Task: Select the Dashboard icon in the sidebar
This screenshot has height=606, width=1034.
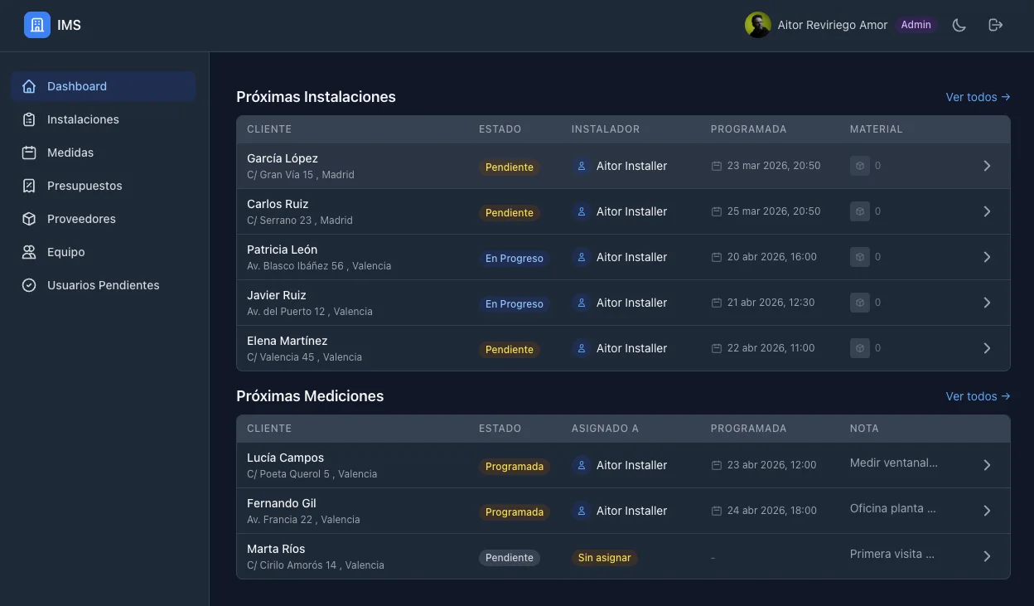Action: coord(29,85)
